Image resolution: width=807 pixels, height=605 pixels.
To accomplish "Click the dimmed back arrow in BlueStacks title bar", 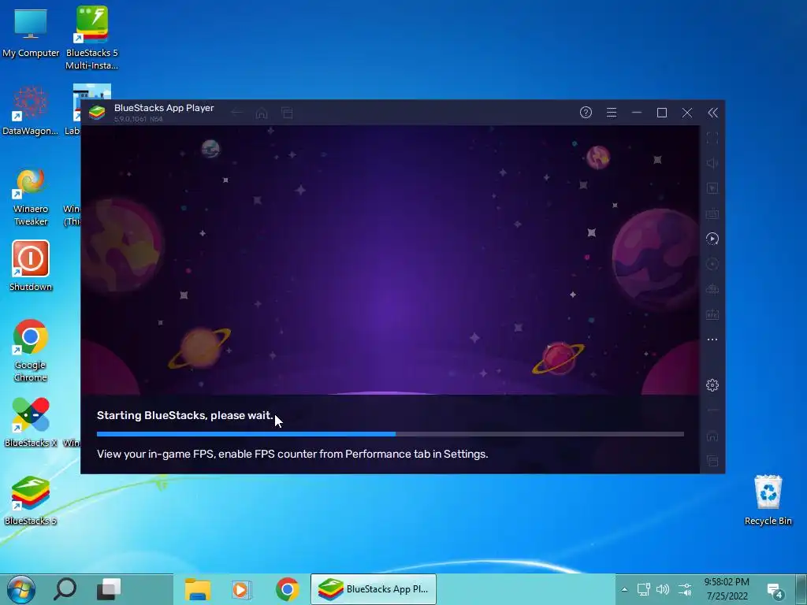I will click(x=236, y=113).
